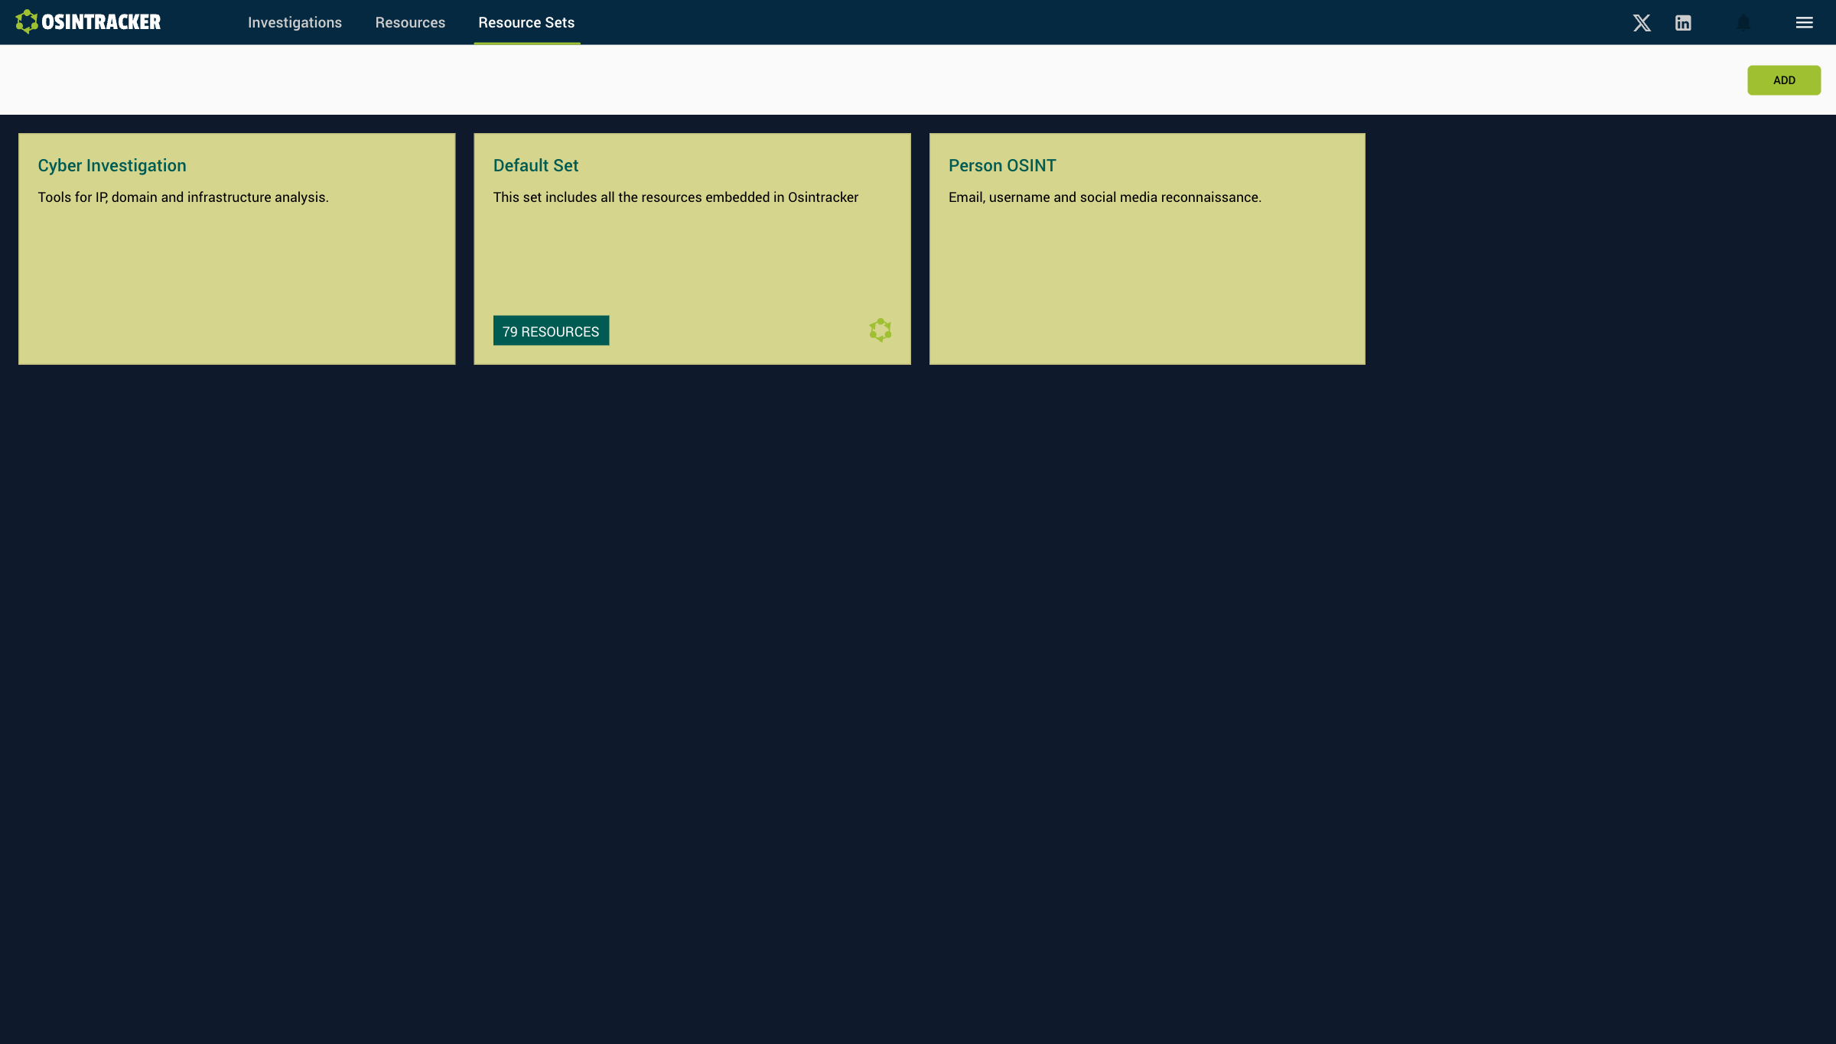Click the ADD button
1836x1044 pixels.
pyautogui.click(x=1784, y=80)
